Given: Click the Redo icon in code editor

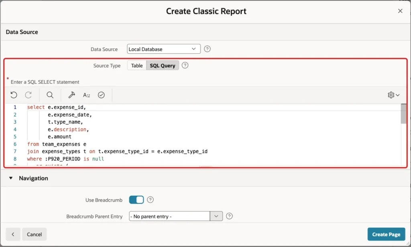Looking at the screenshot, I should click(x=28, y=95).
